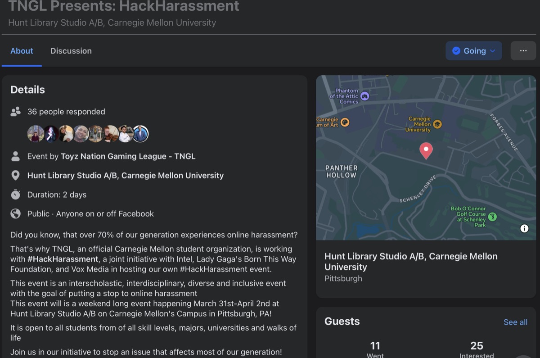
Task: Click the Forbes Avenue road label
Action: pyautogui.click(x=504, y=132)
